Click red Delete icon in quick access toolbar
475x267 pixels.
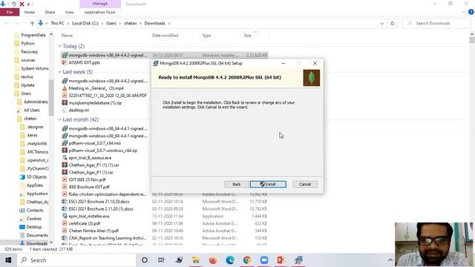pyautogui.click(x=22, y=4)
